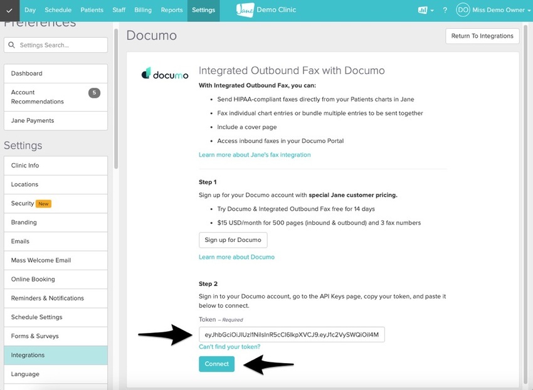The width and height of the screenshot is (533, 390).
Task: Click the search magnifier icon in sidebar
Action: [11, 45]
